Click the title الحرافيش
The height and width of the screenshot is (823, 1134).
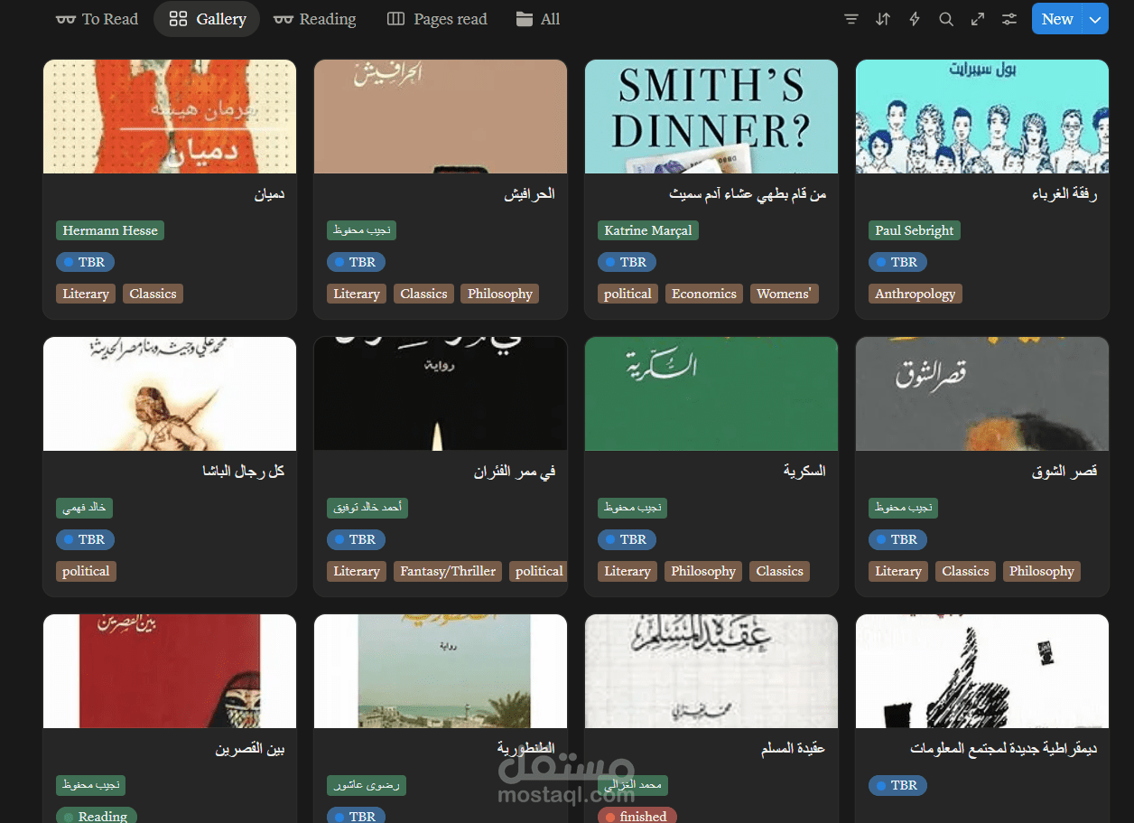[x=529, y=194]
